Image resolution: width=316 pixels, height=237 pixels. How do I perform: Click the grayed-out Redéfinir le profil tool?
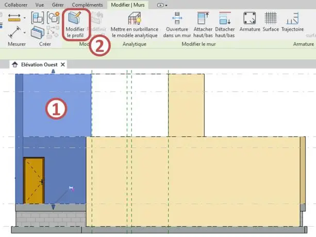97,25
